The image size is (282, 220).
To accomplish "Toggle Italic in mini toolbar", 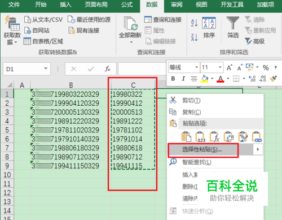I will 183,79.
